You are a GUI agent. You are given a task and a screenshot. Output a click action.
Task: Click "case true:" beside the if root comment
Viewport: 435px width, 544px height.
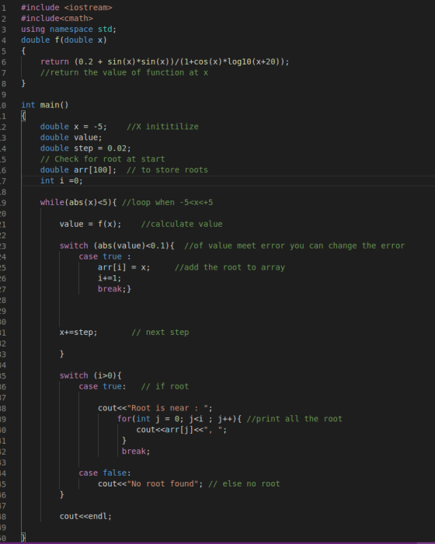pyautogui.click(x=103, y=386)
